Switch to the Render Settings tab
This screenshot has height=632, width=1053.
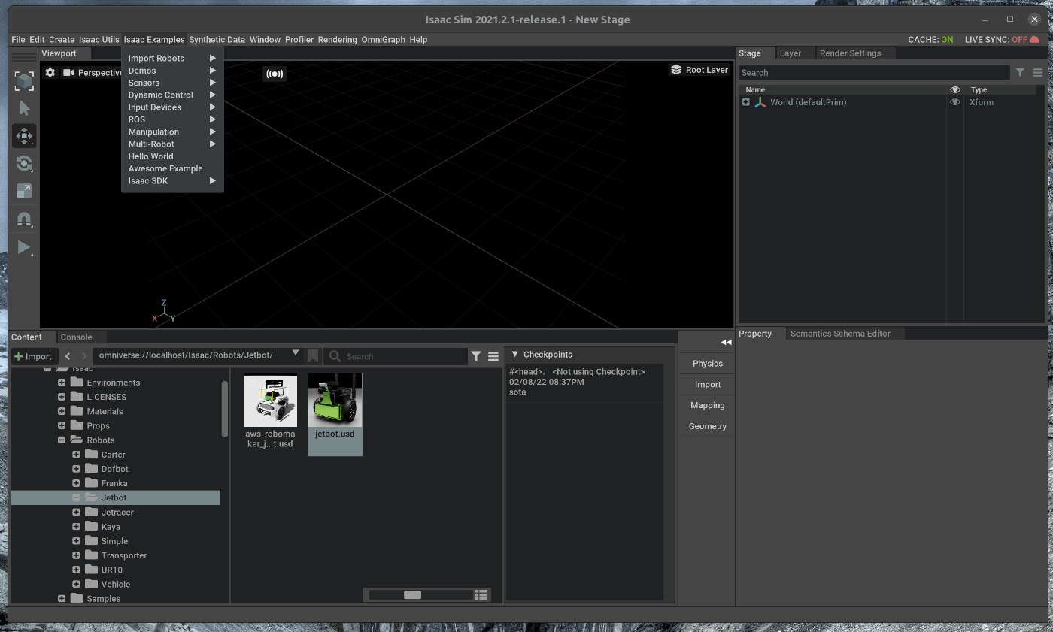pos(850,53)
